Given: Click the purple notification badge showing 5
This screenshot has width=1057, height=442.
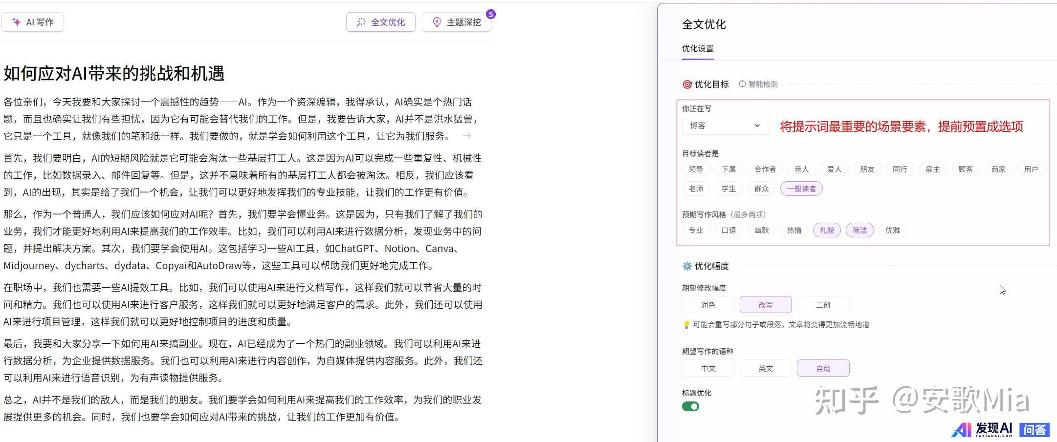Looking at the screenshot, I should pyautogui.click(x=490, y=14).
